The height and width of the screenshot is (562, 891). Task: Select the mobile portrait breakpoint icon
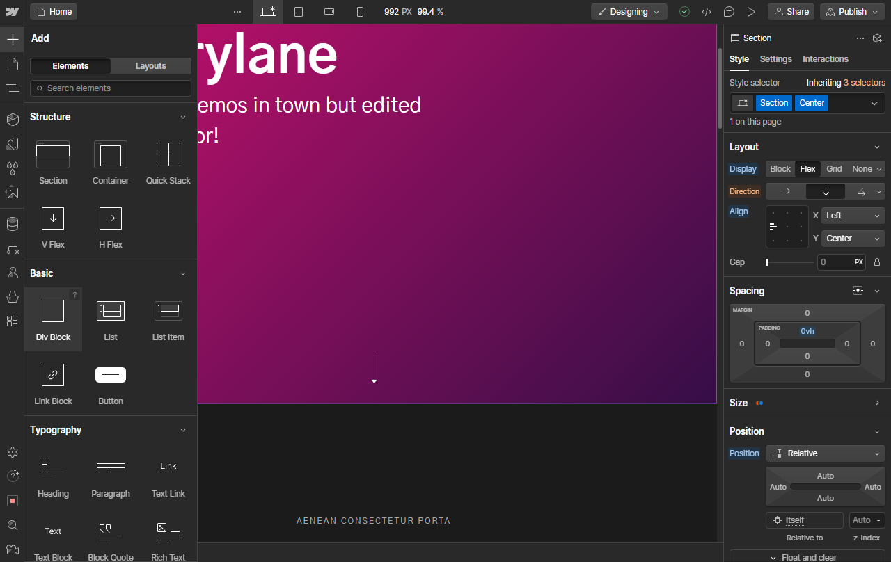pyautogui.click(x=360, y=12)
